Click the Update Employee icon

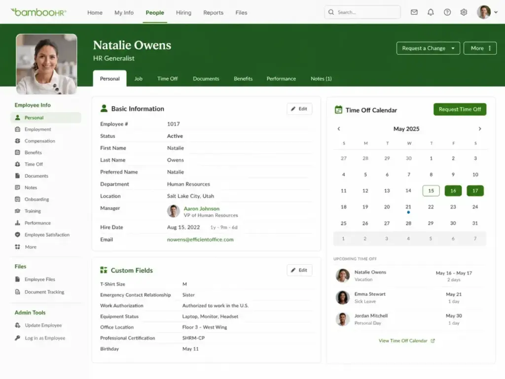click(17, 325)
